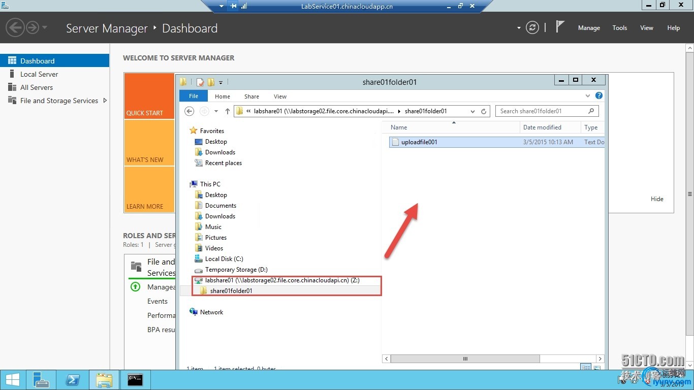Open the Pictures folder under This PC
Screen dimensions: 694x390
point(215,238)
